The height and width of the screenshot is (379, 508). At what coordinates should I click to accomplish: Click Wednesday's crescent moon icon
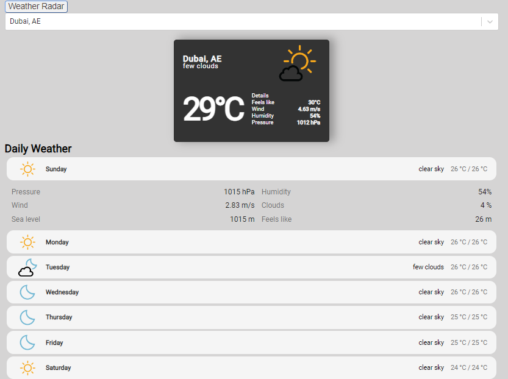27,292
